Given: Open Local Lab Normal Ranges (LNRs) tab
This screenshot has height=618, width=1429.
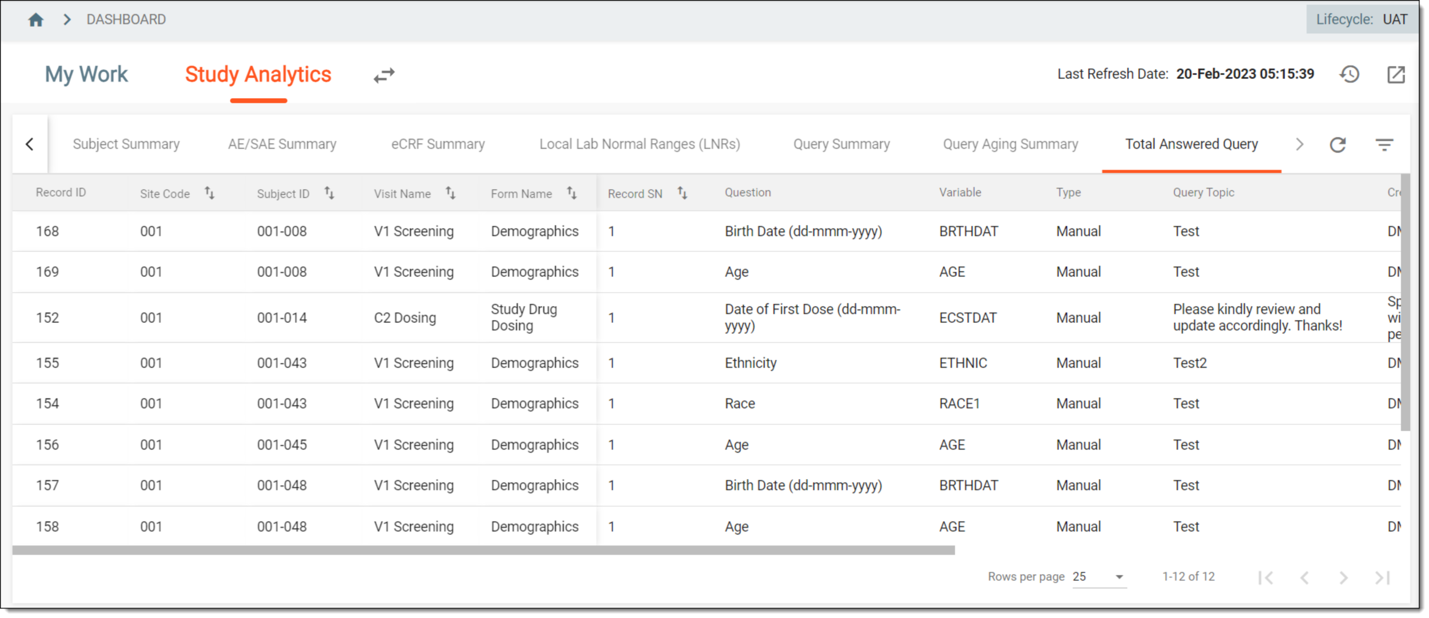Looking at the screenshot, I should click(640, 145).
